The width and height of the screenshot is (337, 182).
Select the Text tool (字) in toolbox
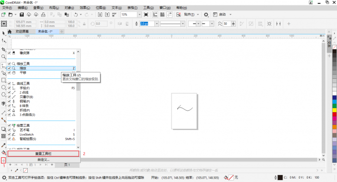3,104
